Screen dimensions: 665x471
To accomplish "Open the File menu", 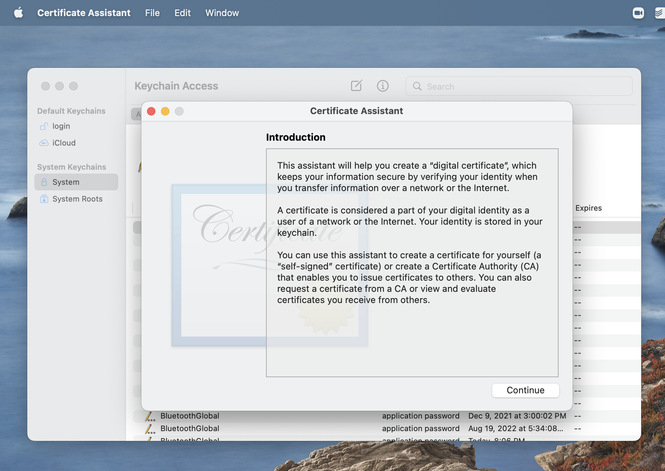I will point(152,13).
